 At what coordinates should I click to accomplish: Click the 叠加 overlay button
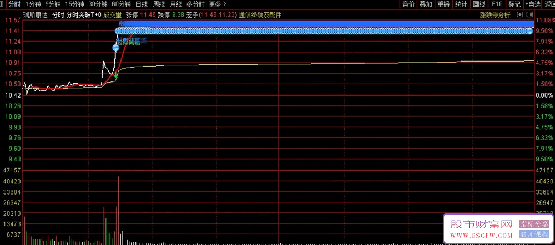(426, 4)
